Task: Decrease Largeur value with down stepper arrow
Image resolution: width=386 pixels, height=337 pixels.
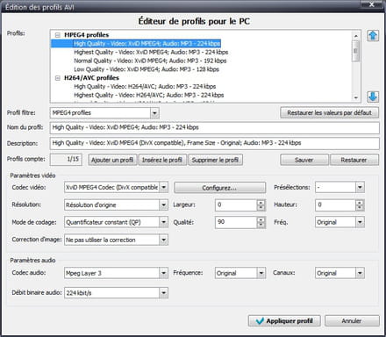Action: point(261,208)
